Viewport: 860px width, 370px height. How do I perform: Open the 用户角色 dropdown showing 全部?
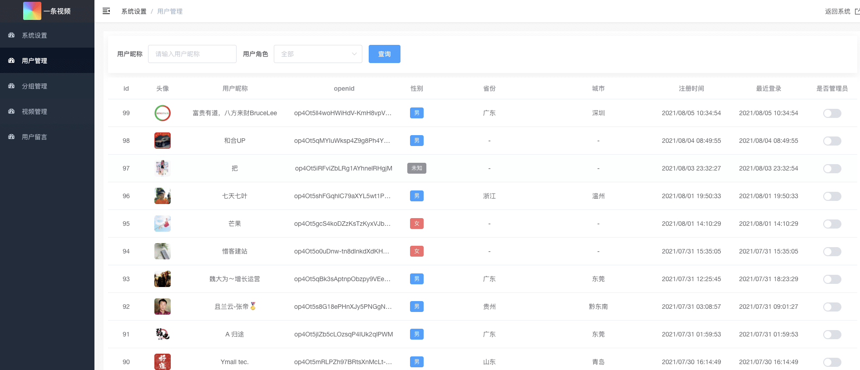tap(318, 54)
